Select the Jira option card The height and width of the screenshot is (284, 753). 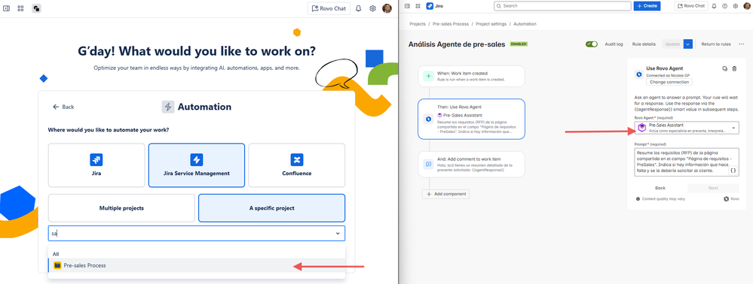coord(96,165)
